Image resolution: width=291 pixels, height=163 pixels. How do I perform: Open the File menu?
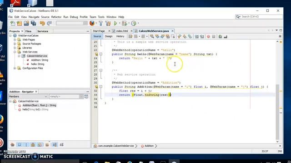(x=10, y=17)
